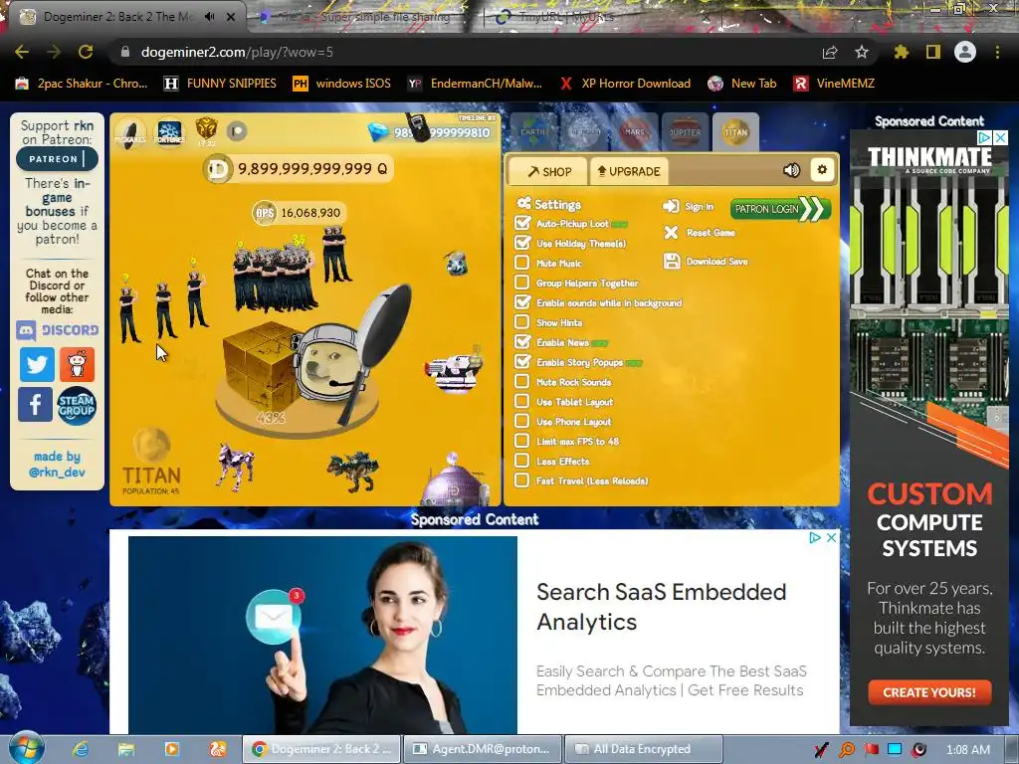Open the DISCORD link

[x=57, y=330]
